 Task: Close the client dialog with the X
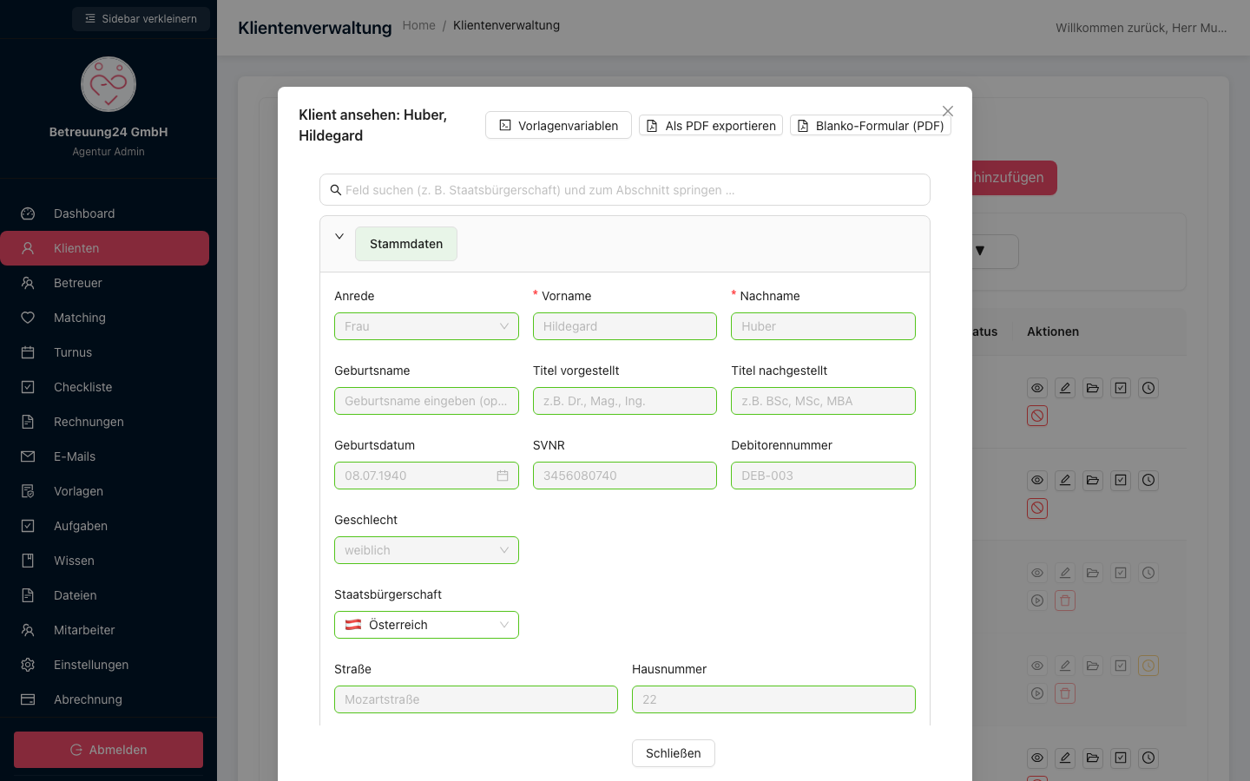(948, 111)
